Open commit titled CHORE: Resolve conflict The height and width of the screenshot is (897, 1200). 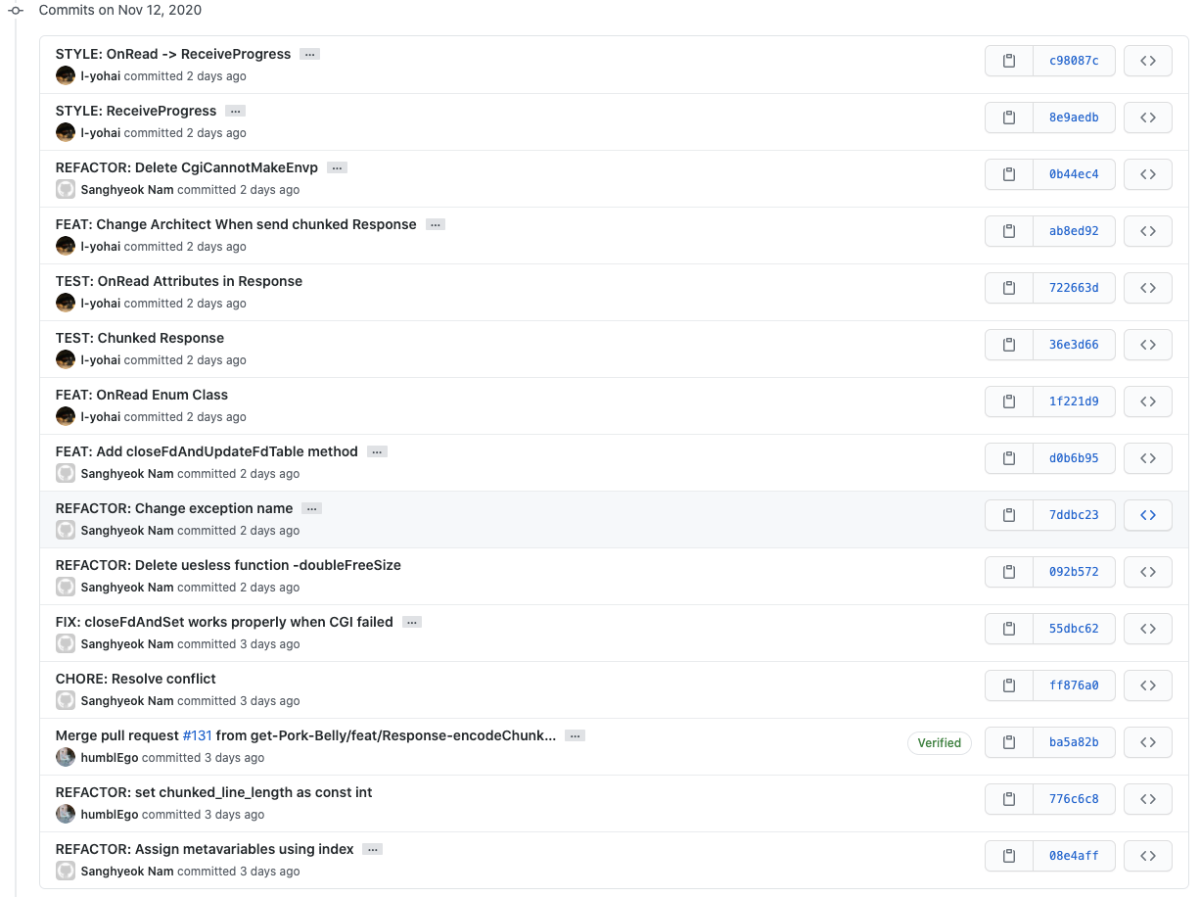136,679
